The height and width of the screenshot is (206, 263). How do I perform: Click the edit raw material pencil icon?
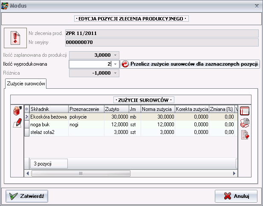point(17,124)
